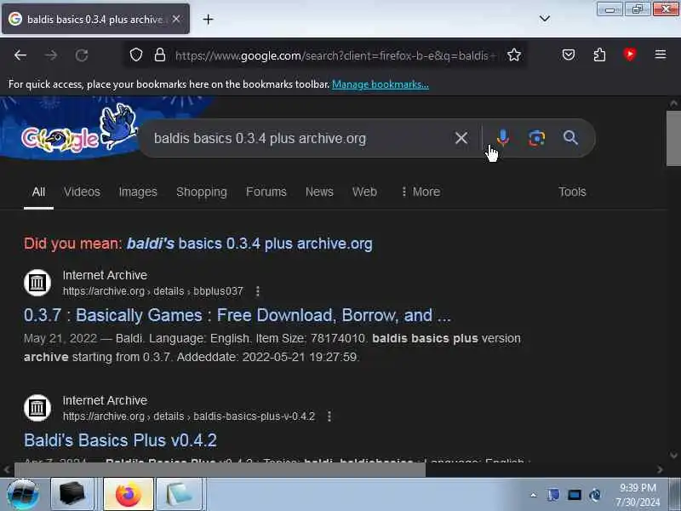Click the archive.org baldis-basics-plus-v-0.4.2 URL breadcrumb
The width and height of the screenshot is (681, 511).
[189, 416]
